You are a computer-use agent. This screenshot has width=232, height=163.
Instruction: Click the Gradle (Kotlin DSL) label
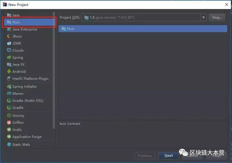[x=28, y=101]
